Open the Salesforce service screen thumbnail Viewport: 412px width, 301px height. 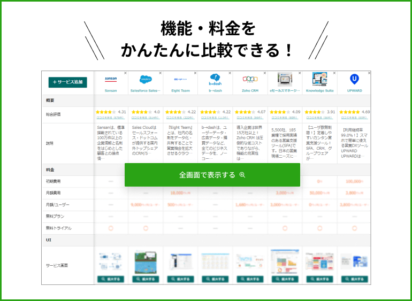(x=146, y=263)
